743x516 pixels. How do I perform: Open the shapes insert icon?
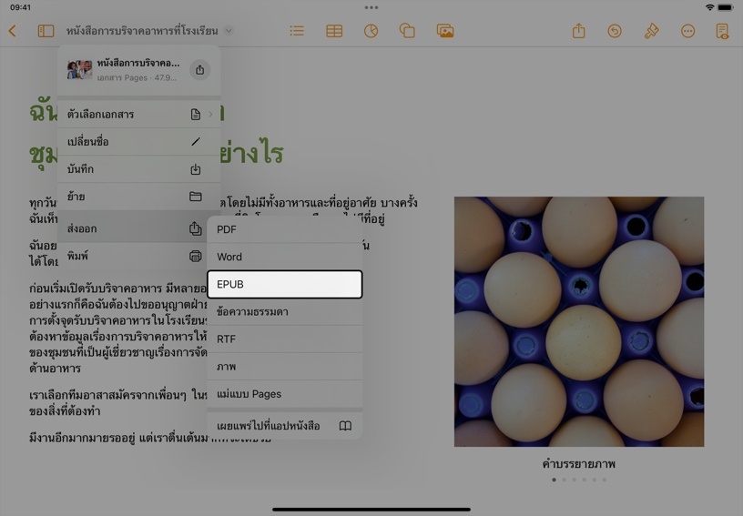point(407,31)
